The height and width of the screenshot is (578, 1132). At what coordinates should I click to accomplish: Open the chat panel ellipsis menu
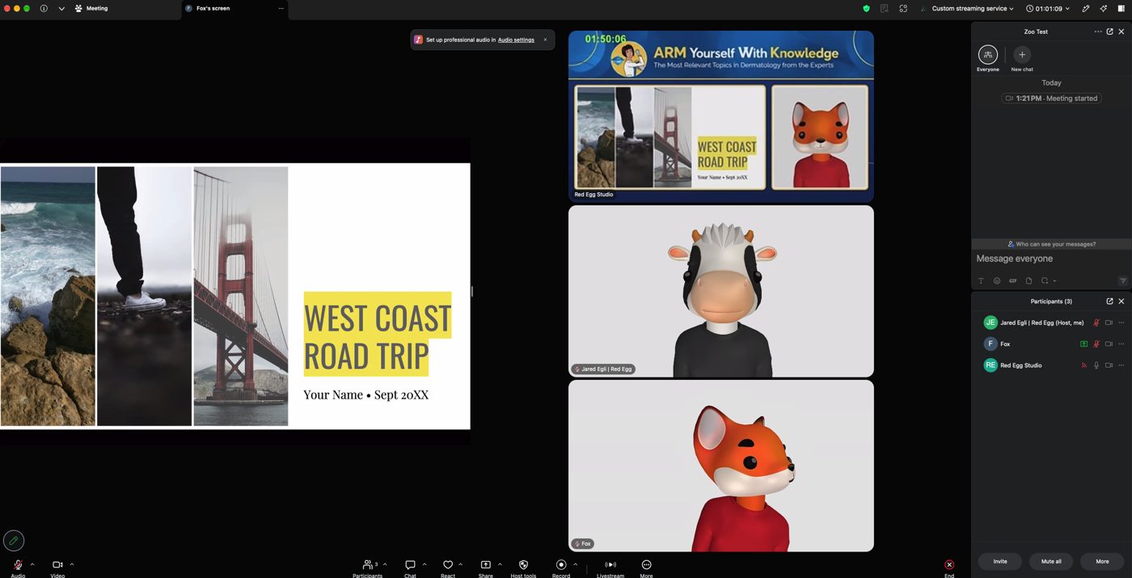1098,32
